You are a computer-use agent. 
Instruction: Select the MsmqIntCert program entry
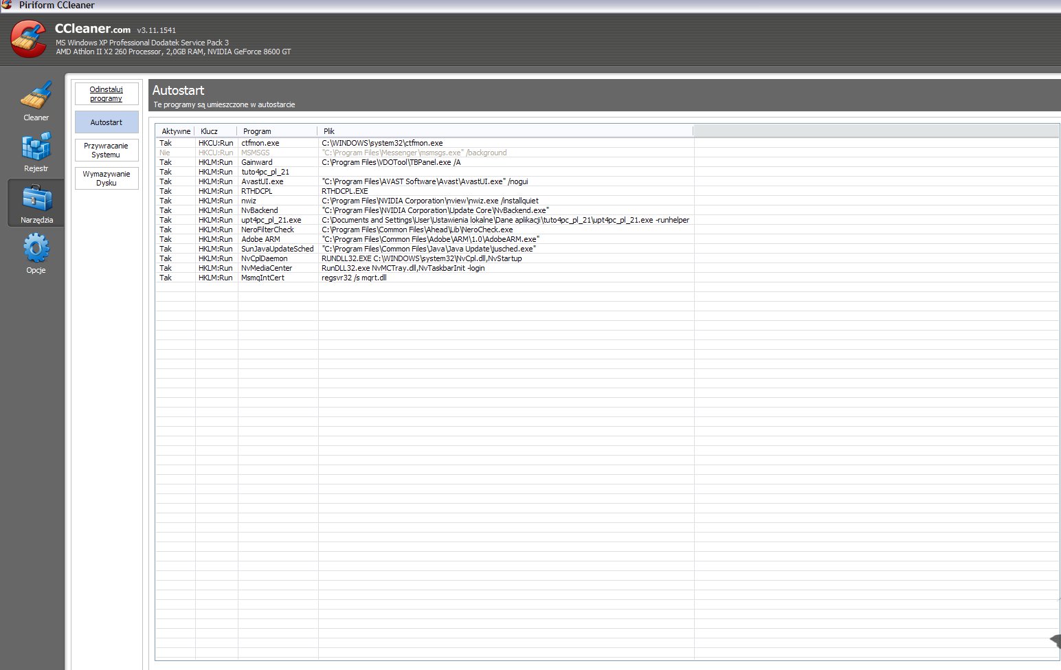(263, 278)
